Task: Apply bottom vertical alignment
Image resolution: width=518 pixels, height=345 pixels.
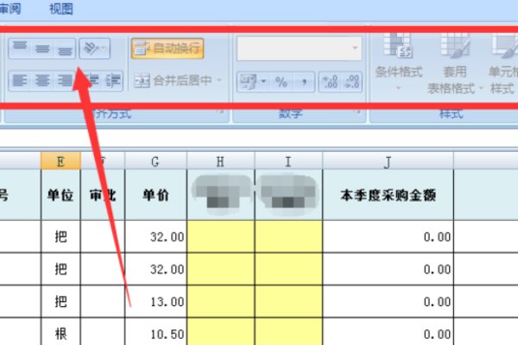Action: [65, 48]
